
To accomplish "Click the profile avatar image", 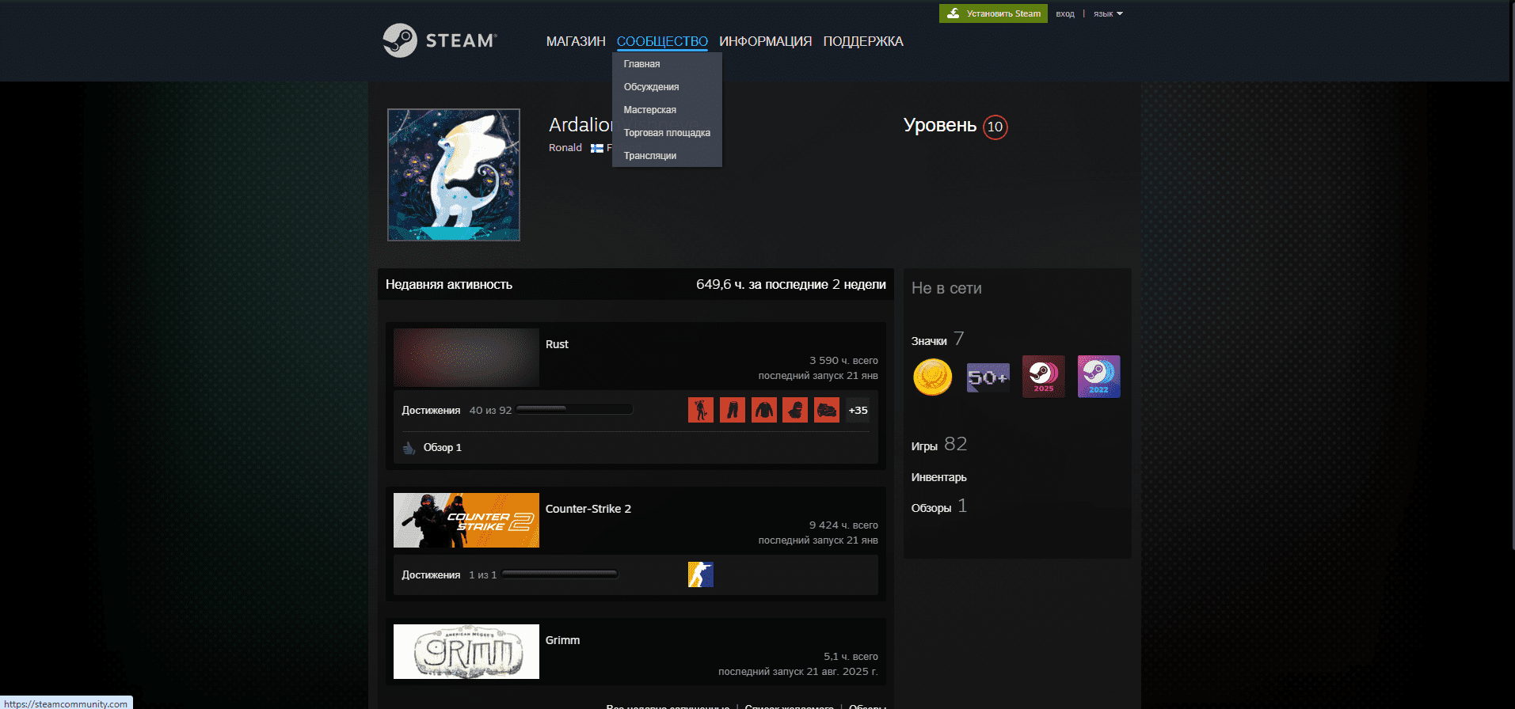I will tap(454, 175).
